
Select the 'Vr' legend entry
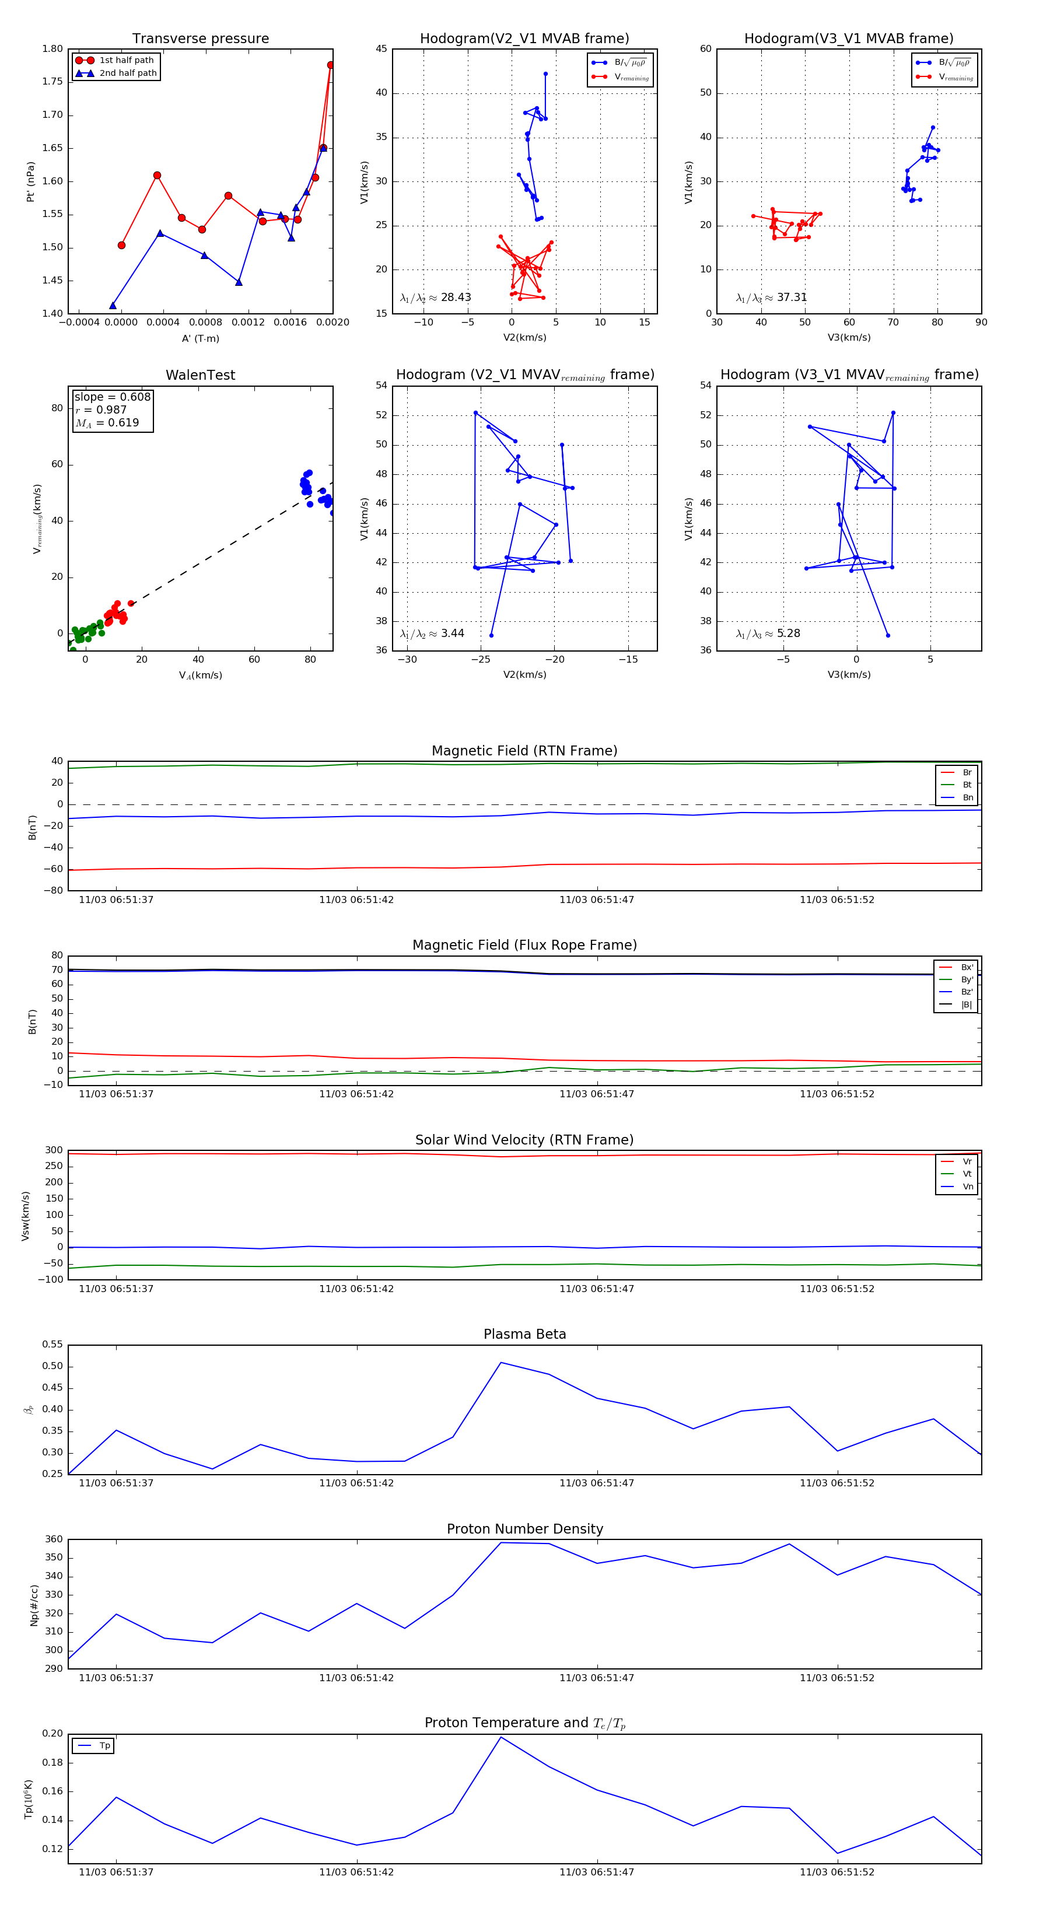957,1161
